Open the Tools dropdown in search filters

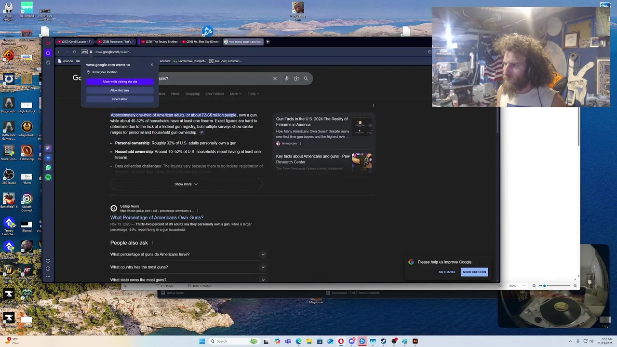[x=253, y=93]
